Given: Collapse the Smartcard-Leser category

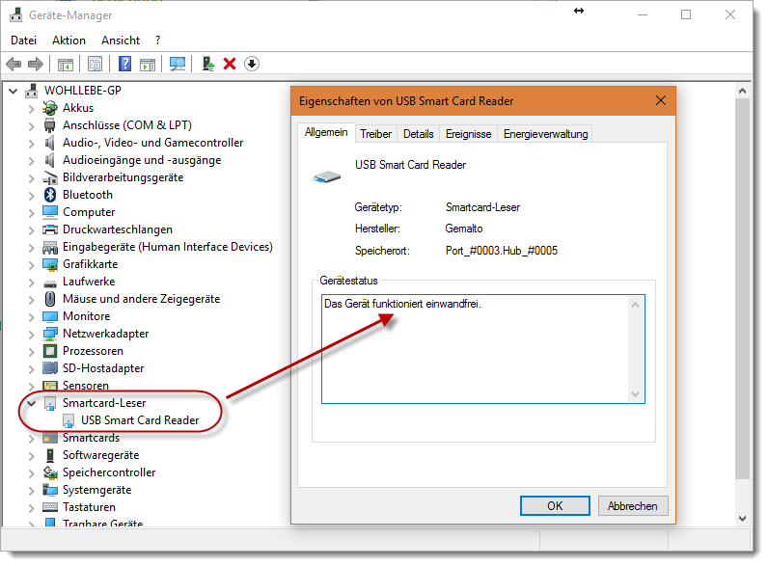Looking at the screenshot, I should pyautogui.click(x=32, y=403).
